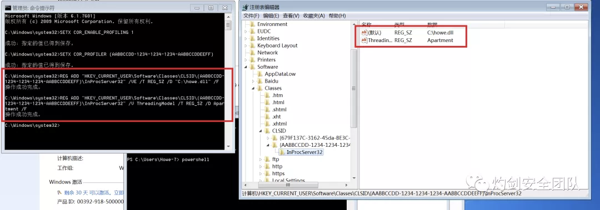600x210 pixels.
Task: Select the .xhtml key folder icon
Action: (x=267, y=124)
